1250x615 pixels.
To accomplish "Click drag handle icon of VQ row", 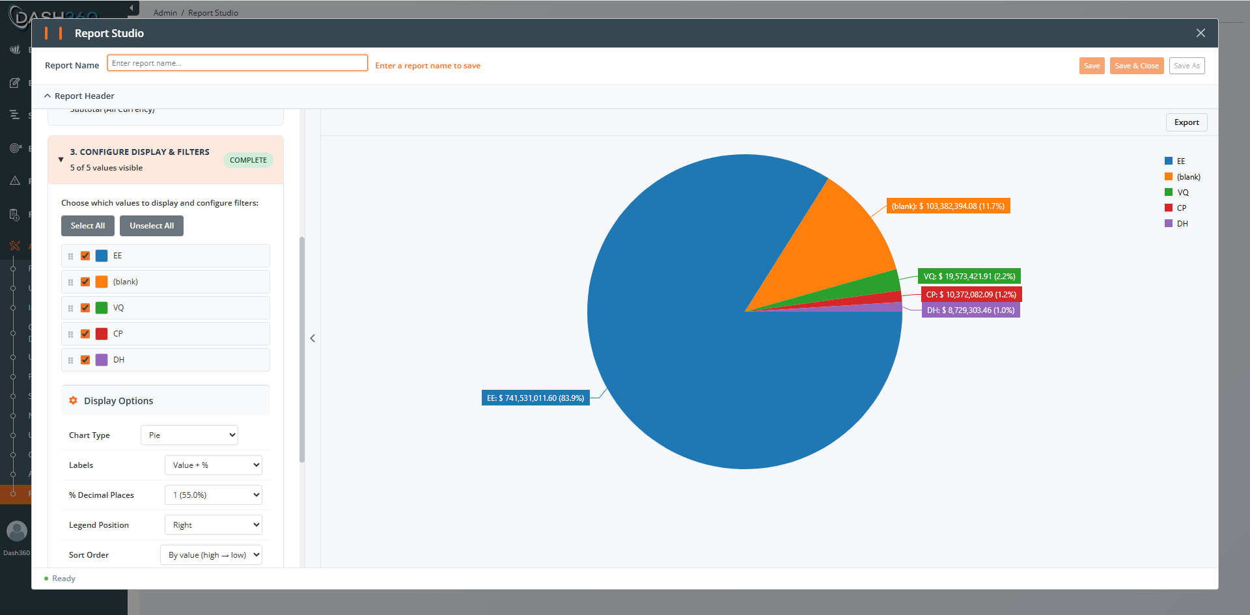I will click(x=70, y=308).
